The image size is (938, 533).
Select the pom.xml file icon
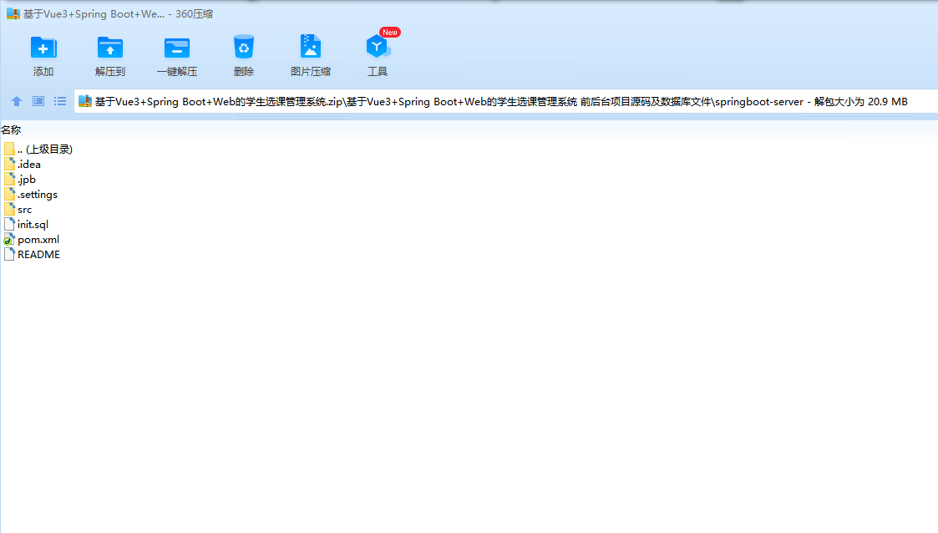tap(9, 239)
